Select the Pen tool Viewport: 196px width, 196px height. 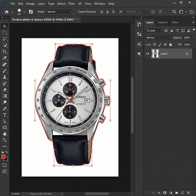(x=5, y=109)
